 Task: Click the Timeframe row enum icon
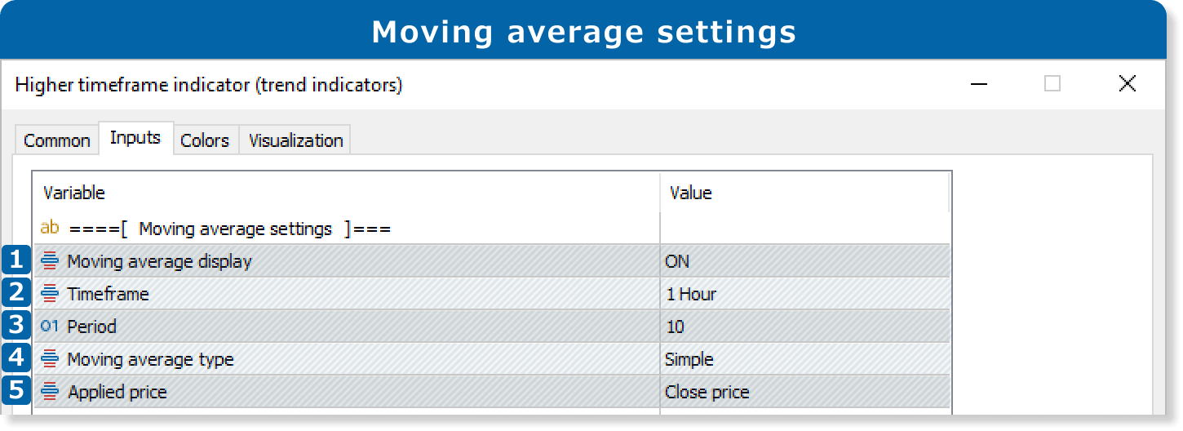pos(50,294)
